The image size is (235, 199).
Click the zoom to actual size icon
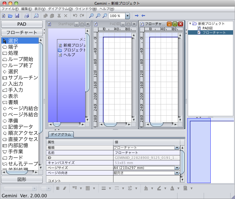tap(91, 16)
